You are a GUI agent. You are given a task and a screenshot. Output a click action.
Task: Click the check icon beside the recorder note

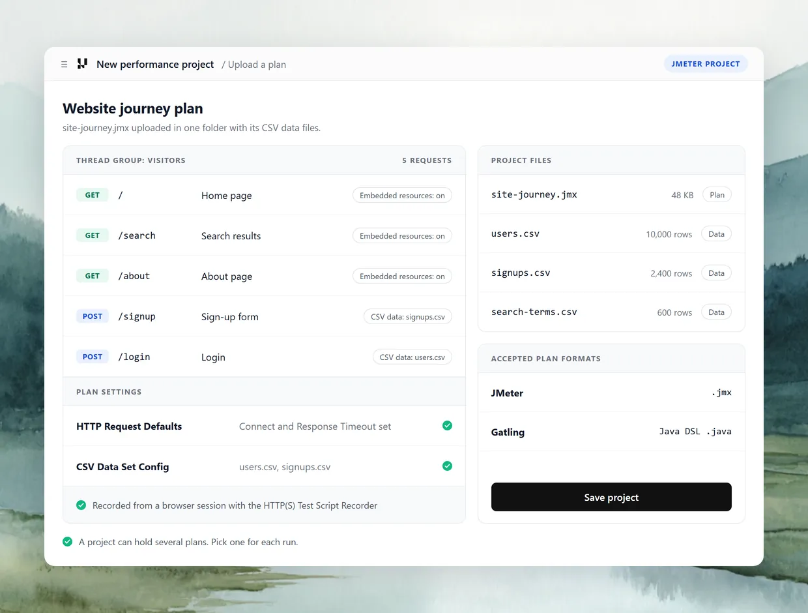(81, 505)
